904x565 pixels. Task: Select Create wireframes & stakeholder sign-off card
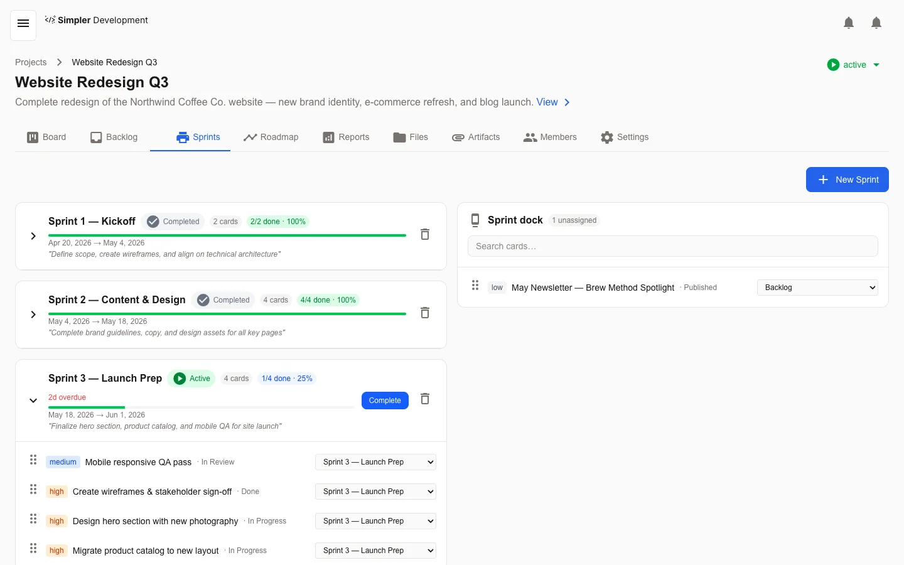(x=153, y=492)
